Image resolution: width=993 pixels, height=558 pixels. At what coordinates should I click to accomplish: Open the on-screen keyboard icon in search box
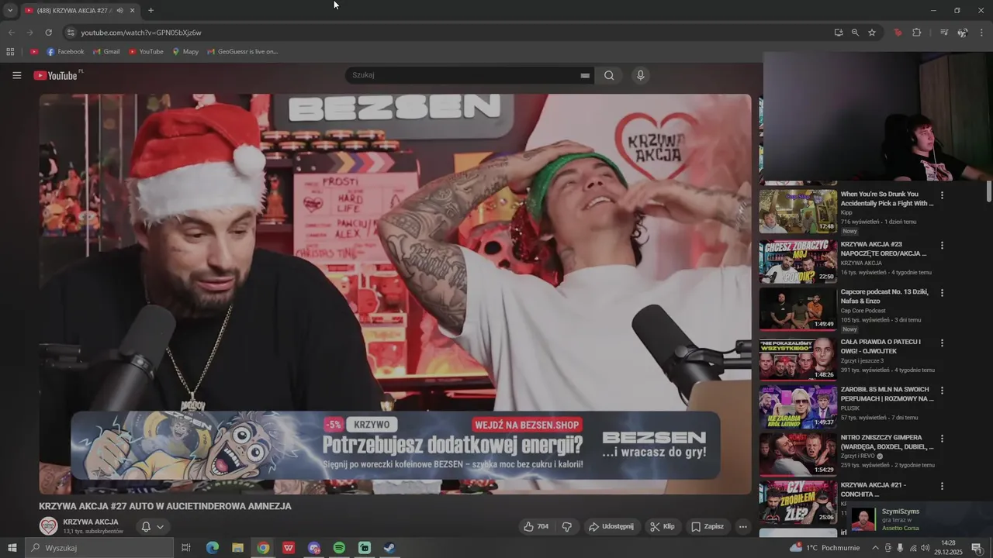(585, 75)
